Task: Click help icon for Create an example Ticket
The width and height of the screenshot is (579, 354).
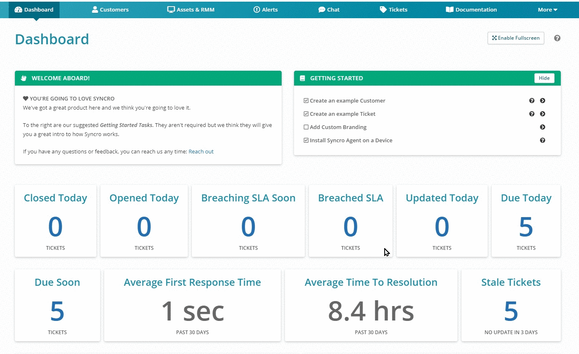Action: (532, 114)
